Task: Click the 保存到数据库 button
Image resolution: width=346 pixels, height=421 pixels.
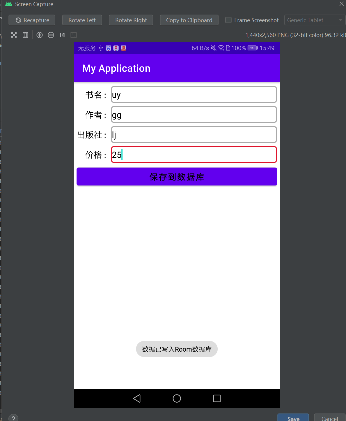Action: click(177, 176)
